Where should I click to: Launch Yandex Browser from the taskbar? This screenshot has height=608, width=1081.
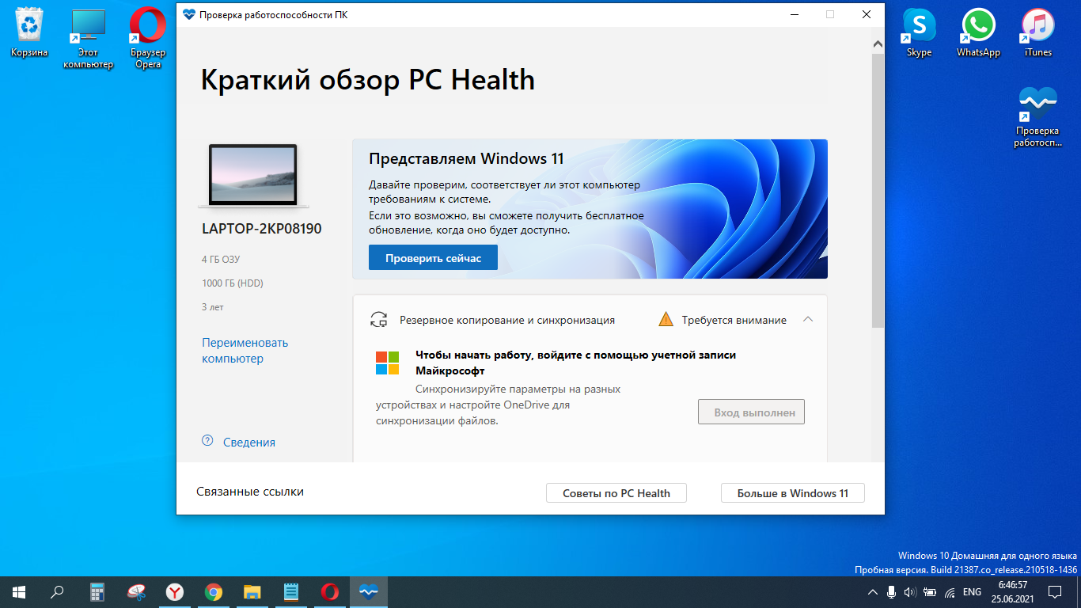pos(175,591)
